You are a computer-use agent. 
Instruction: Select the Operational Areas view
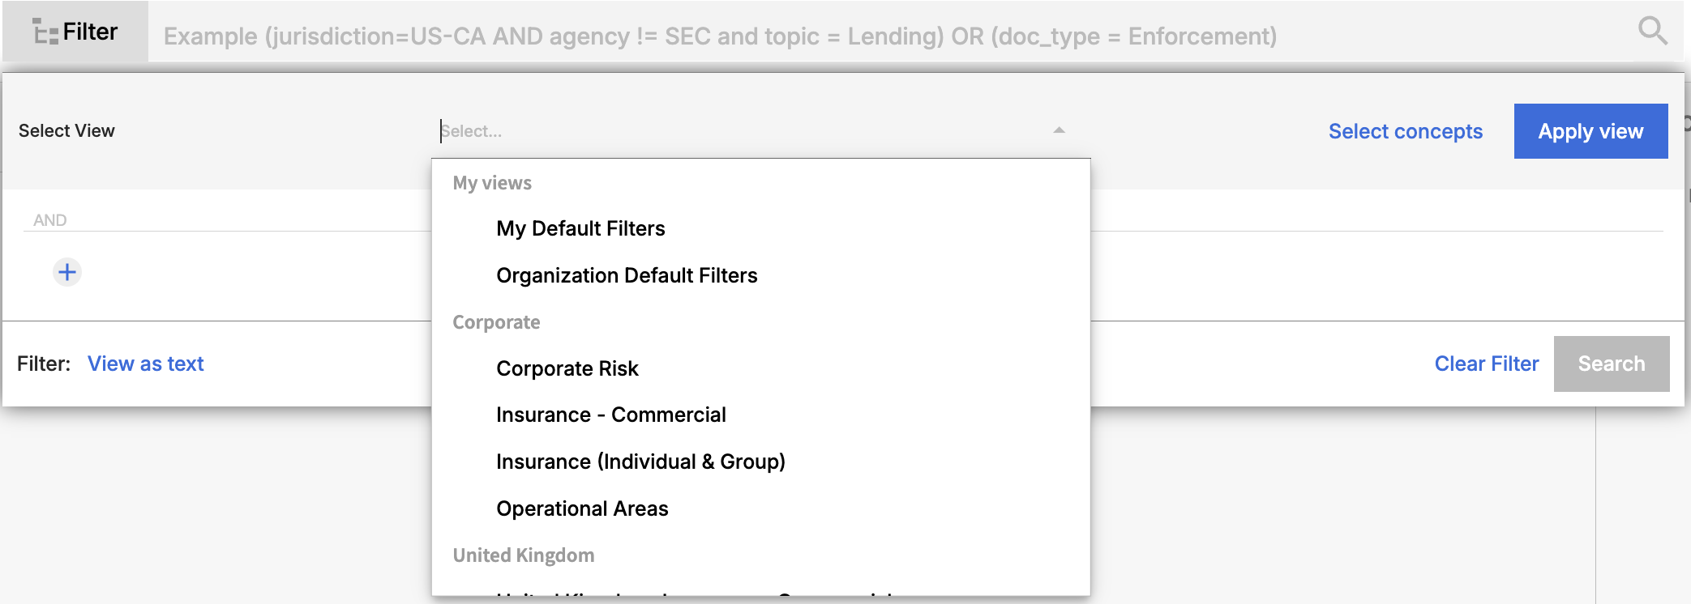582,509
